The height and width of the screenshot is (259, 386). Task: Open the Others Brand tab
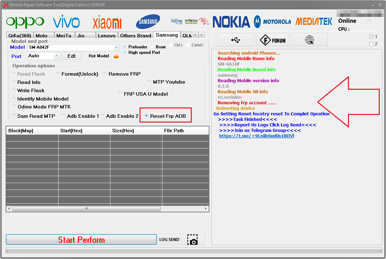pyautogui.click(x=136, y=35)
